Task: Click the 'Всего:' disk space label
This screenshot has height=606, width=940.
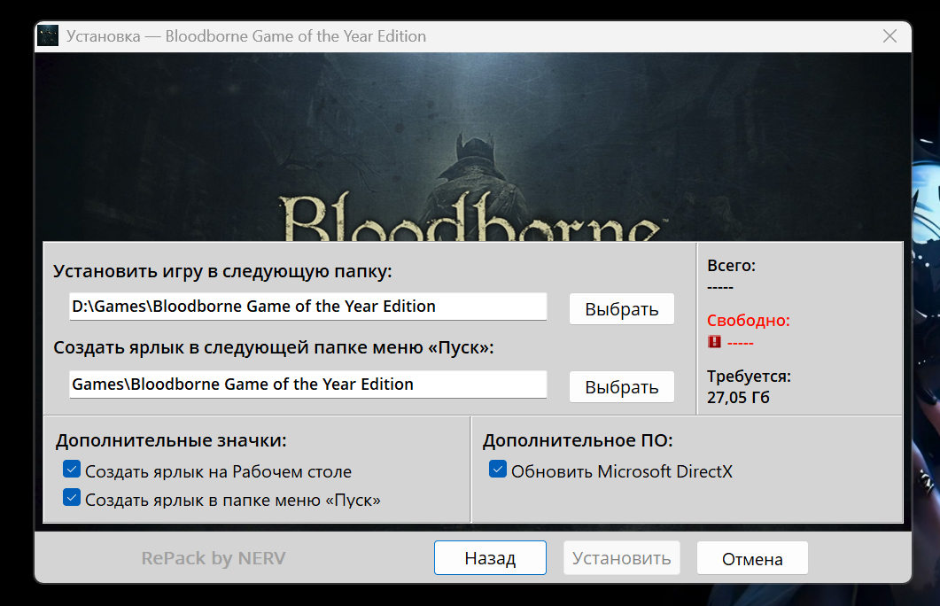Action: pos(731,265)
